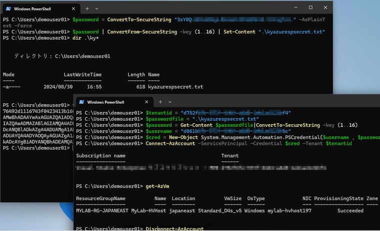Click the ConvertFrom-SecureString command text
This screenshot has width=380, height=231.
click(x=142, y=32)
